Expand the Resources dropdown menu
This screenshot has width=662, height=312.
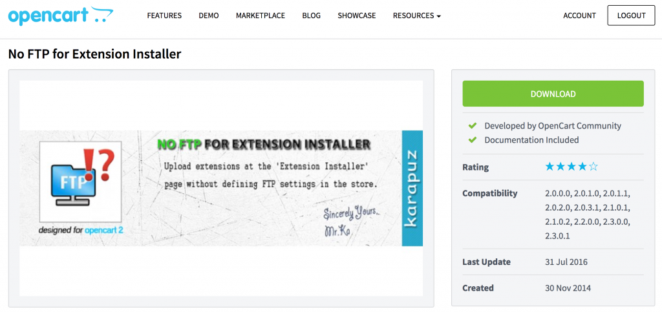pos(417,16)
